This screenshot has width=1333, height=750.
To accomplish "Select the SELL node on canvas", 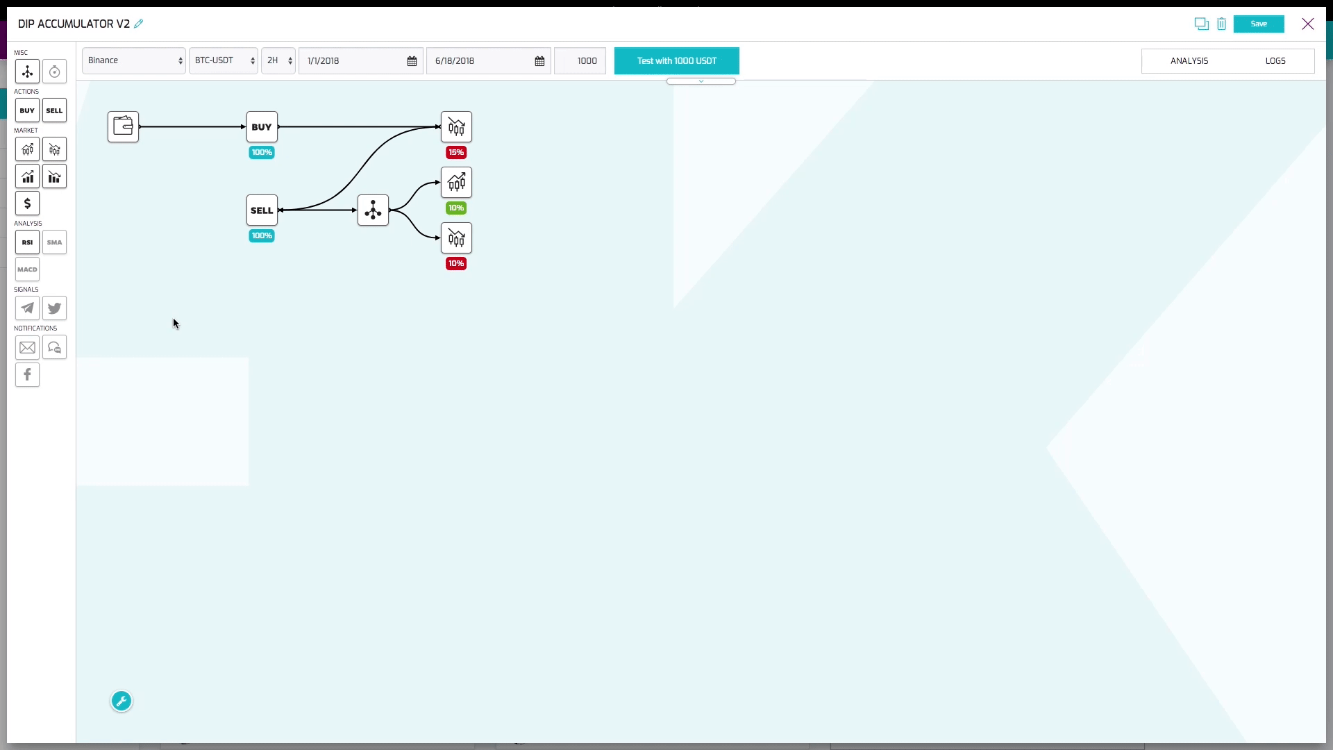I will [x=262, y=210].
